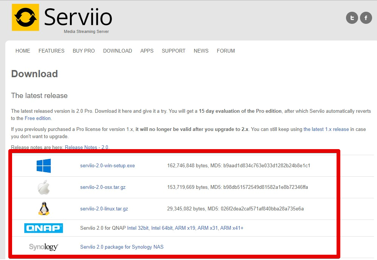The image size is (377, 260).
Task: Click the Linux size text 29,345,082 bytes
Action: pos(186,209)
